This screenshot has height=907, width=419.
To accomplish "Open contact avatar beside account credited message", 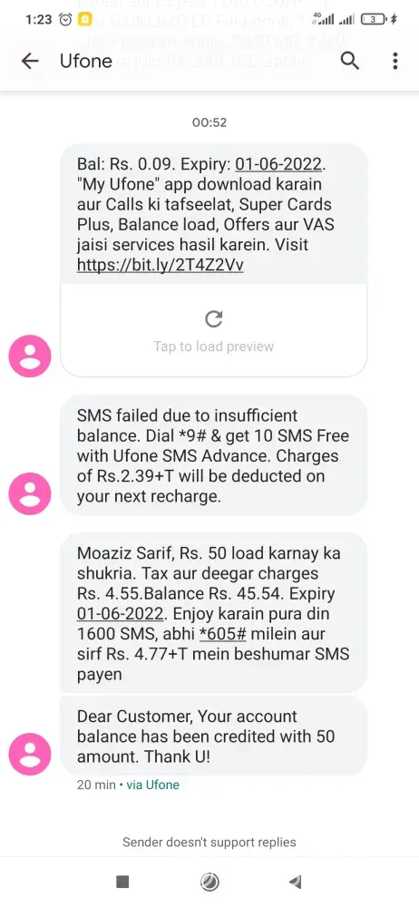I will 30,754.
